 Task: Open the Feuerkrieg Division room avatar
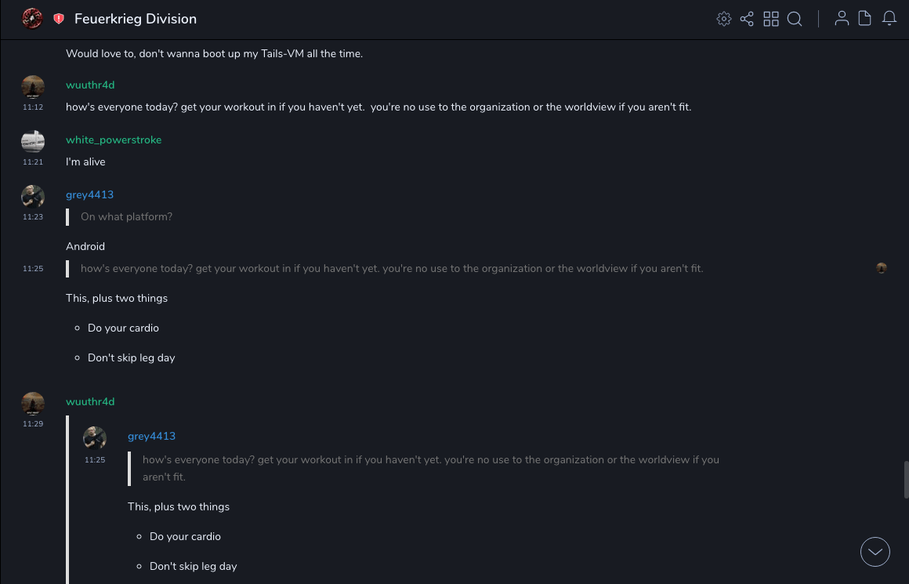tap(32, 19)
